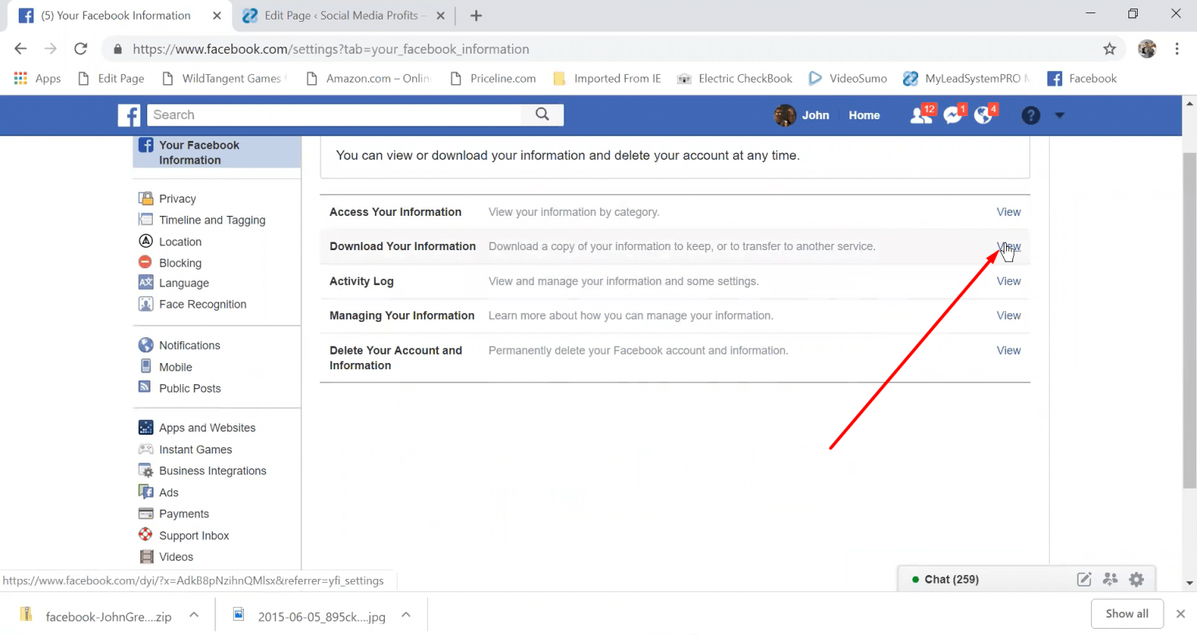Image resolution: width=1197 pixels, height=635 pixels.
Task: Select the Blocking settings icon
Action: 146,262
